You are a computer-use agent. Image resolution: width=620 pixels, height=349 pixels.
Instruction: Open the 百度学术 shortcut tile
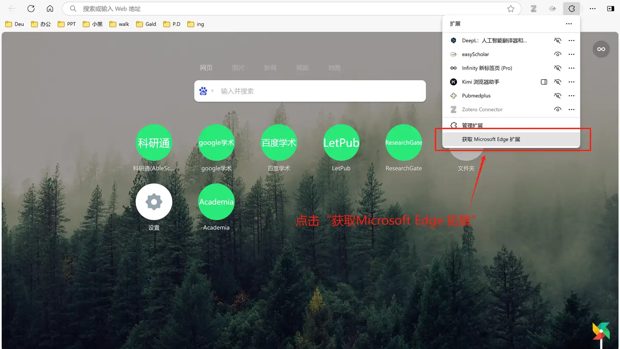coord(279,143)
